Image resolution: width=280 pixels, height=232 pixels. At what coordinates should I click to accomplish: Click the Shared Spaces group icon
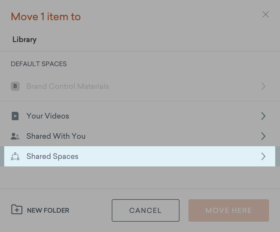click(x=15, y=156)
